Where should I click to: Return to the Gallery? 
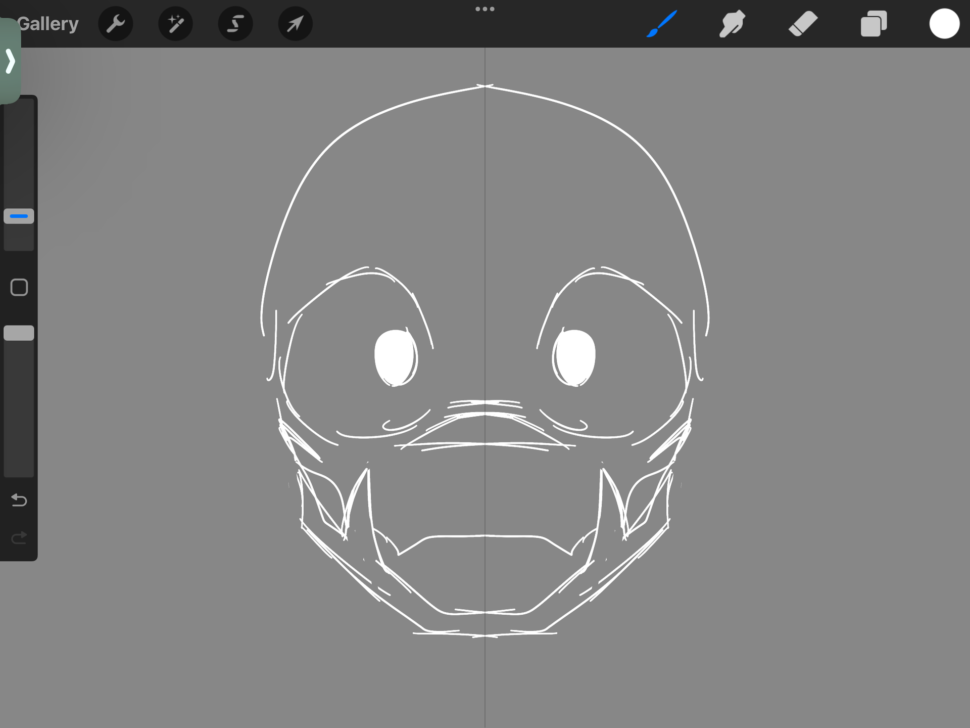pyautogui.click(x=48, y=24)
